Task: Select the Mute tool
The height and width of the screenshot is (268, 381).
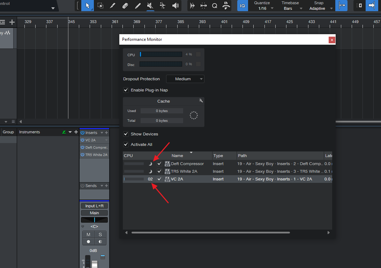Action: tap(150, 6)
